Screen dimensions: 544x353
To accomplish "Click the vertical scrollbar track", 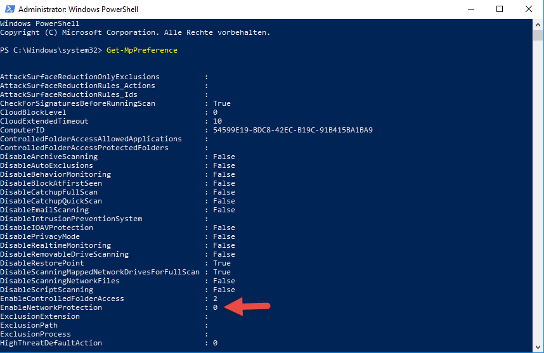I will coord(538,190).
